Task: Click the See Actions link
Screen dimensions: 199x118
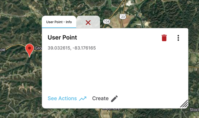Action: [x=62, y=98]
